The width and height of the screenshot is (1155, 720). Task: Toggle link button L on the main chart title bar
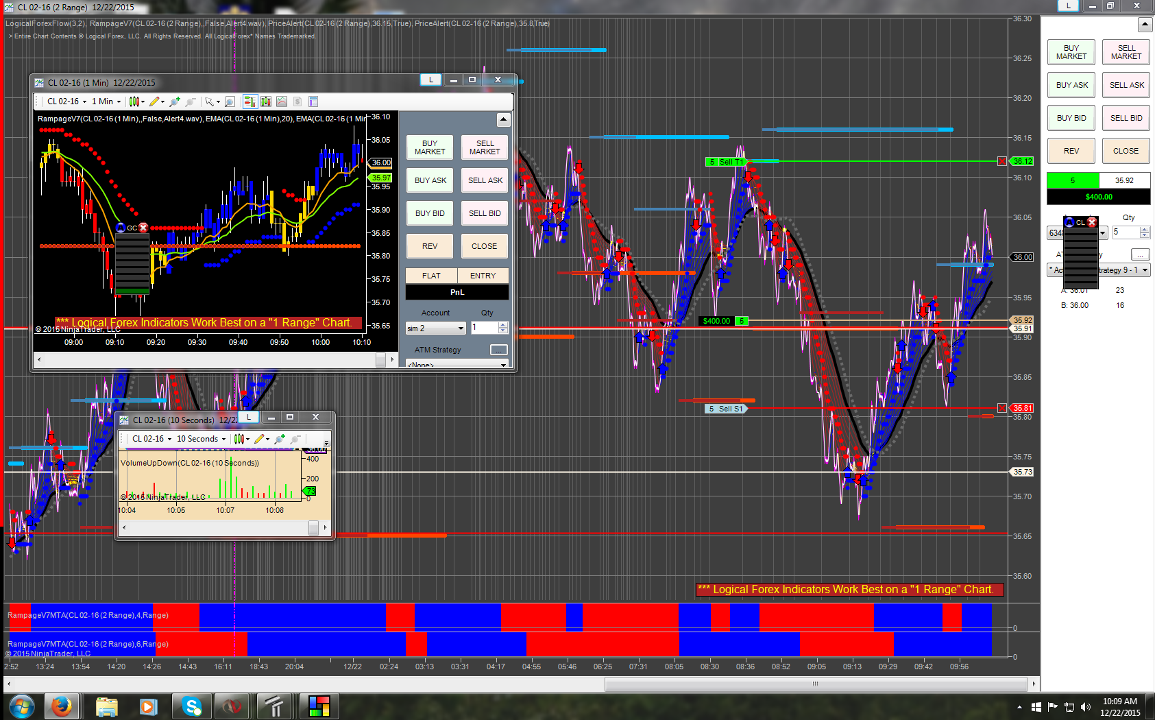click(x=1068, y=5)
